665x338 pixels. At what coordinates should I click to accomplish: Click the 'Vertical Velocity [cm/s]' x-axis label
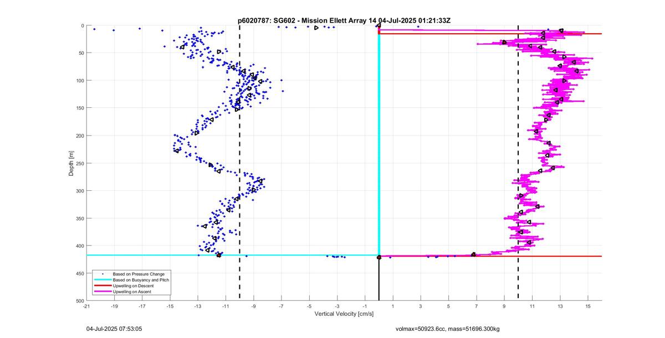(344, 314)
